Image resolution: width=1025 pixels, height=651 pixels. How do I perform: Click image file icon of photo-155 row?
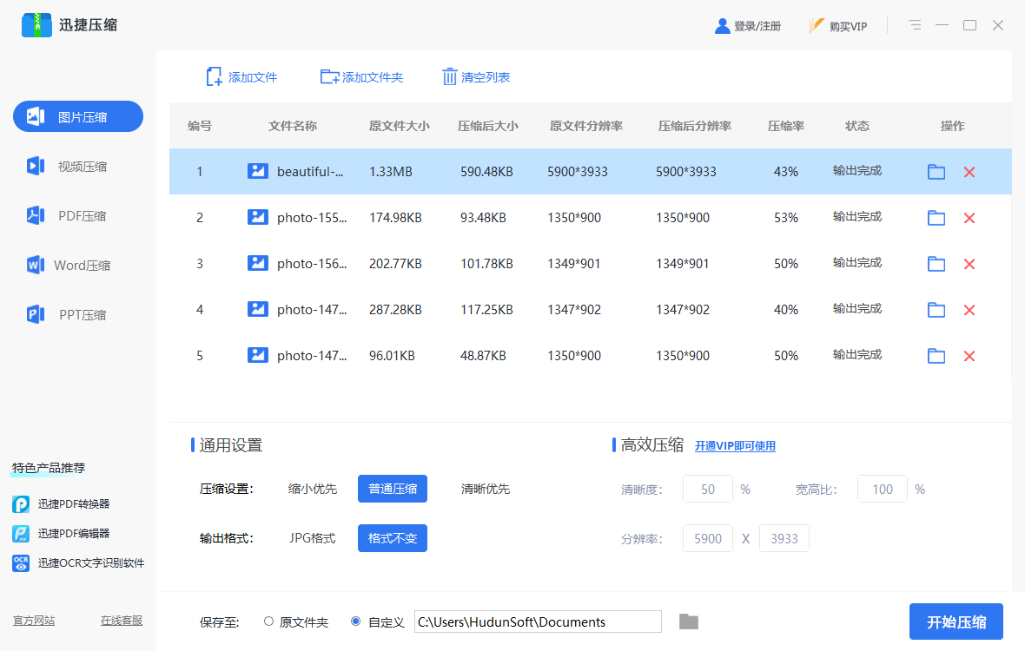(258, 217)
